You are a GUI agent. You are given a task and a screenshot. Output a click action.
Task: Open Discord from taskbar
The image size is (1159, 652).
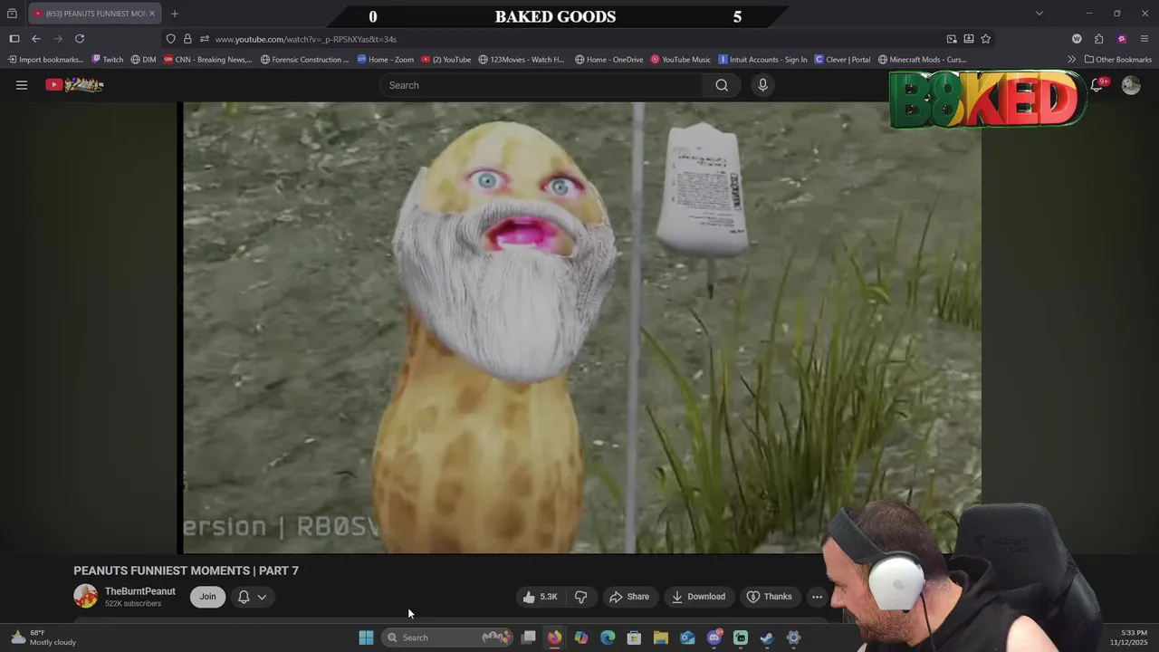click(x=714, y=638)
